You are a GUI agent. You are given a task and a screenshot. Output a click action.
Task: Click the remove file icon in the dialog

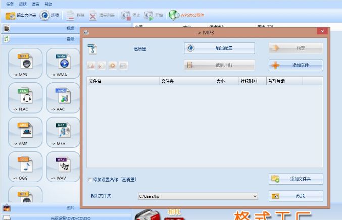tap(91, 66)
